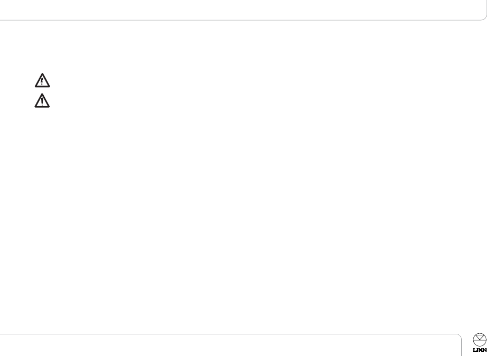Image resolution: width=504 pixels, height=356 pixels.
Task: Click the exclamation mark caution triangle
Action: click(x=42, y=100)
